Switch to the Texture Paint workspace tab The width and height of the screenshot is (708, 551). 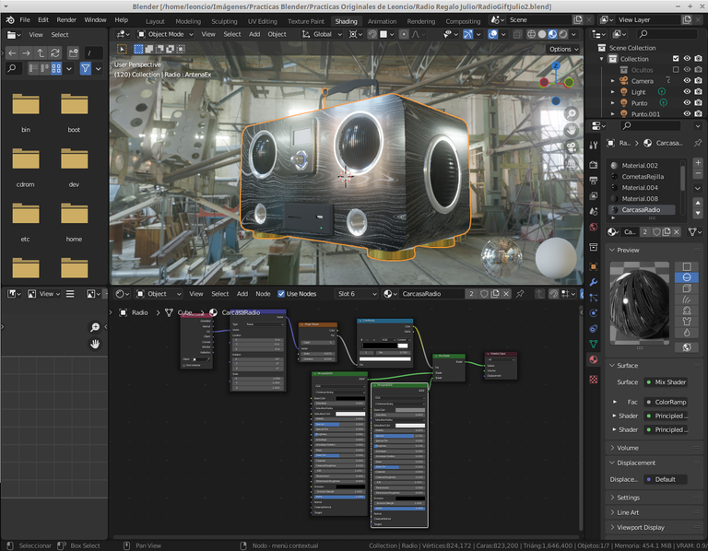coord(305,20)
